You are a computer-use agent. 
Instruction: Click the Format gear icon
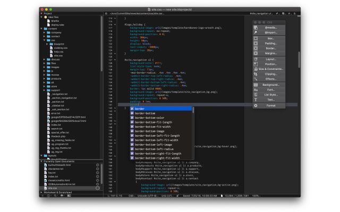click(256, 105)
